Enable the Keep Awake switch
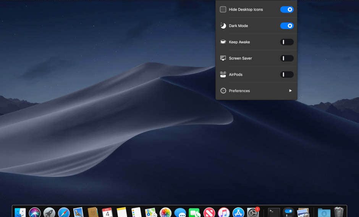Viewport: 359px width, 217px height. pyautogui.click(x=287, y=42)
